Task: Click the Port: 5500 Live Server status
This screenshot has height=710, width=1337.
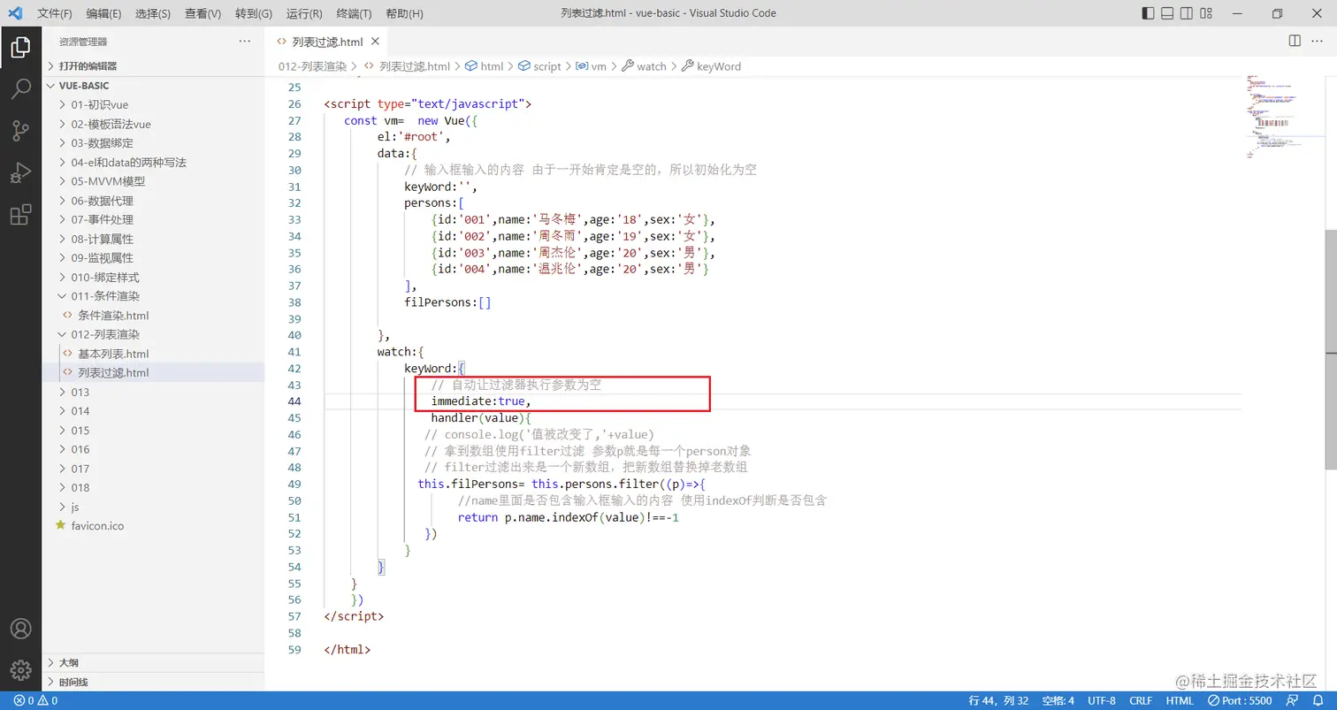Action: [x=1241, y=700]
